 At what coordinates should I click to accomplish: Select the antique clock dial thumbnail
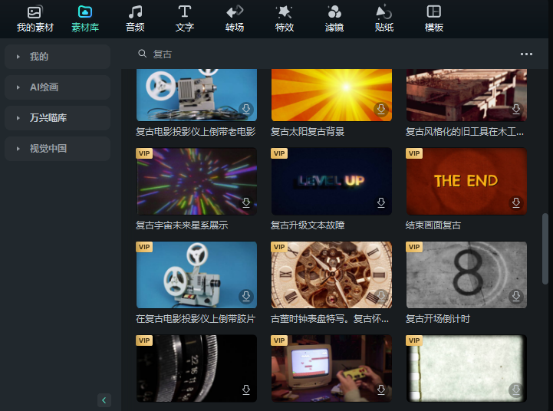coord(331,275)
